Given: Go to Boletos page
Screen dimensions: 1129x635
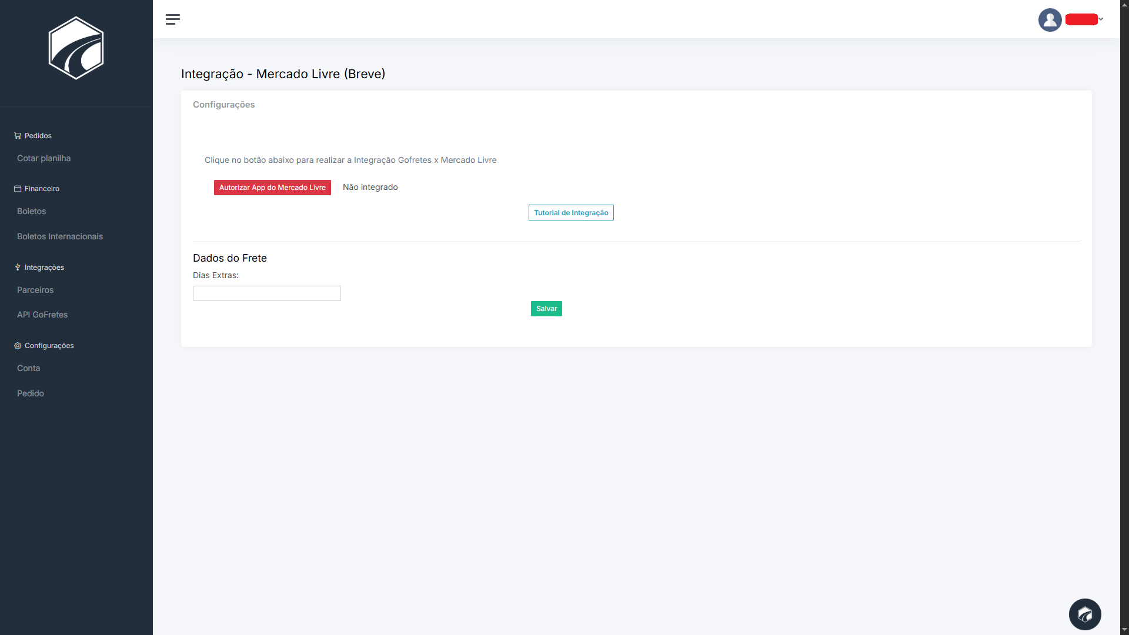Looking at the screenshot, I should 31,211.
